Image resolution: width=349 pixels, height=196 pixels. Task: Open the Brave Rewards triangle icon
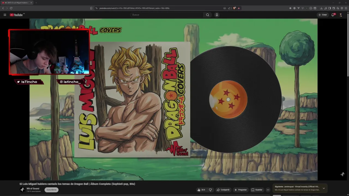(239, 8)
